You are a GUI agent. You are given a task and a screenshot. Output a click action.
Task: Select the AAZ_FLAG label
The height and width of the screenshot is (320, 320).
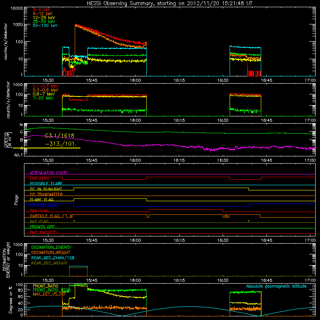[39, 221]
